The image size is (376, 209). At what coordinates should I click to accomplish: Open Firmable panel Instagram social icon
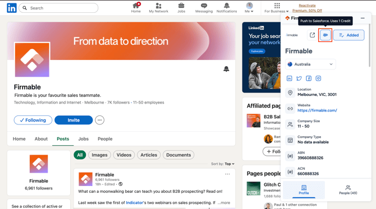318,78
